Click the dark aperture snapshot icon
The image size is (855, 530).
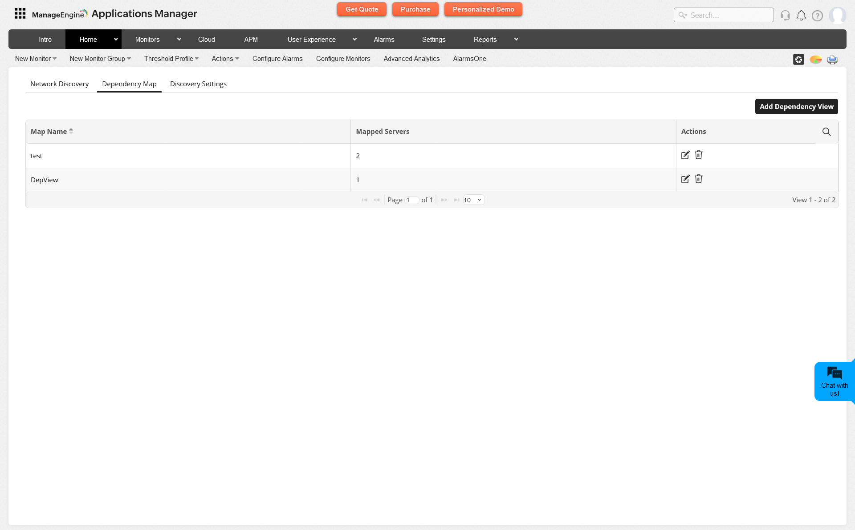coord(798,59)
